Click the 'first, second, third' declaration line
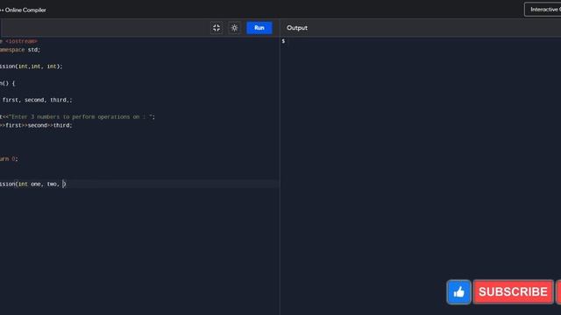The width and height of the screenshot is (561, 315). coord(36,100)
